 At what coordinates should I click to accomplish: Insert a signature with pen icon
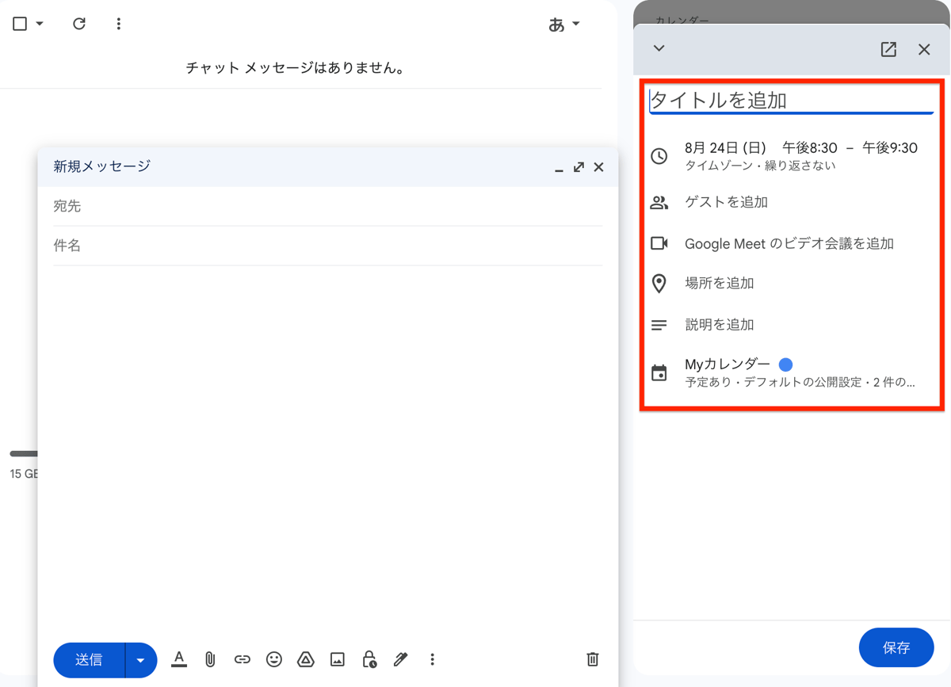point(401,659)
